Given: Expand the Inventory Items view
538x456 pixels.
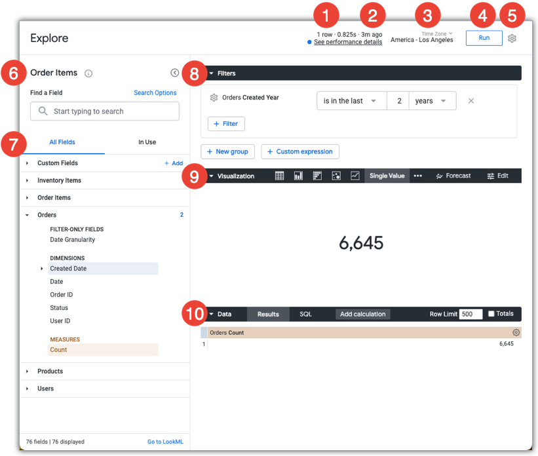Looking at the screenshot, I should (59, 180).
